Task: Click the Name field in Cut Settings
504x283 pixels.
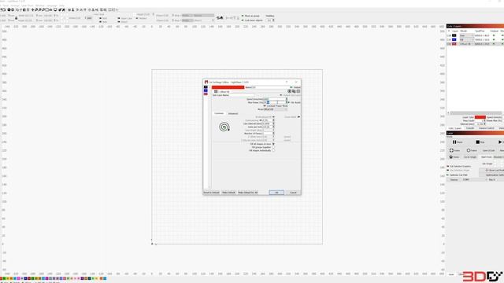Action: (x=270, y=87)
